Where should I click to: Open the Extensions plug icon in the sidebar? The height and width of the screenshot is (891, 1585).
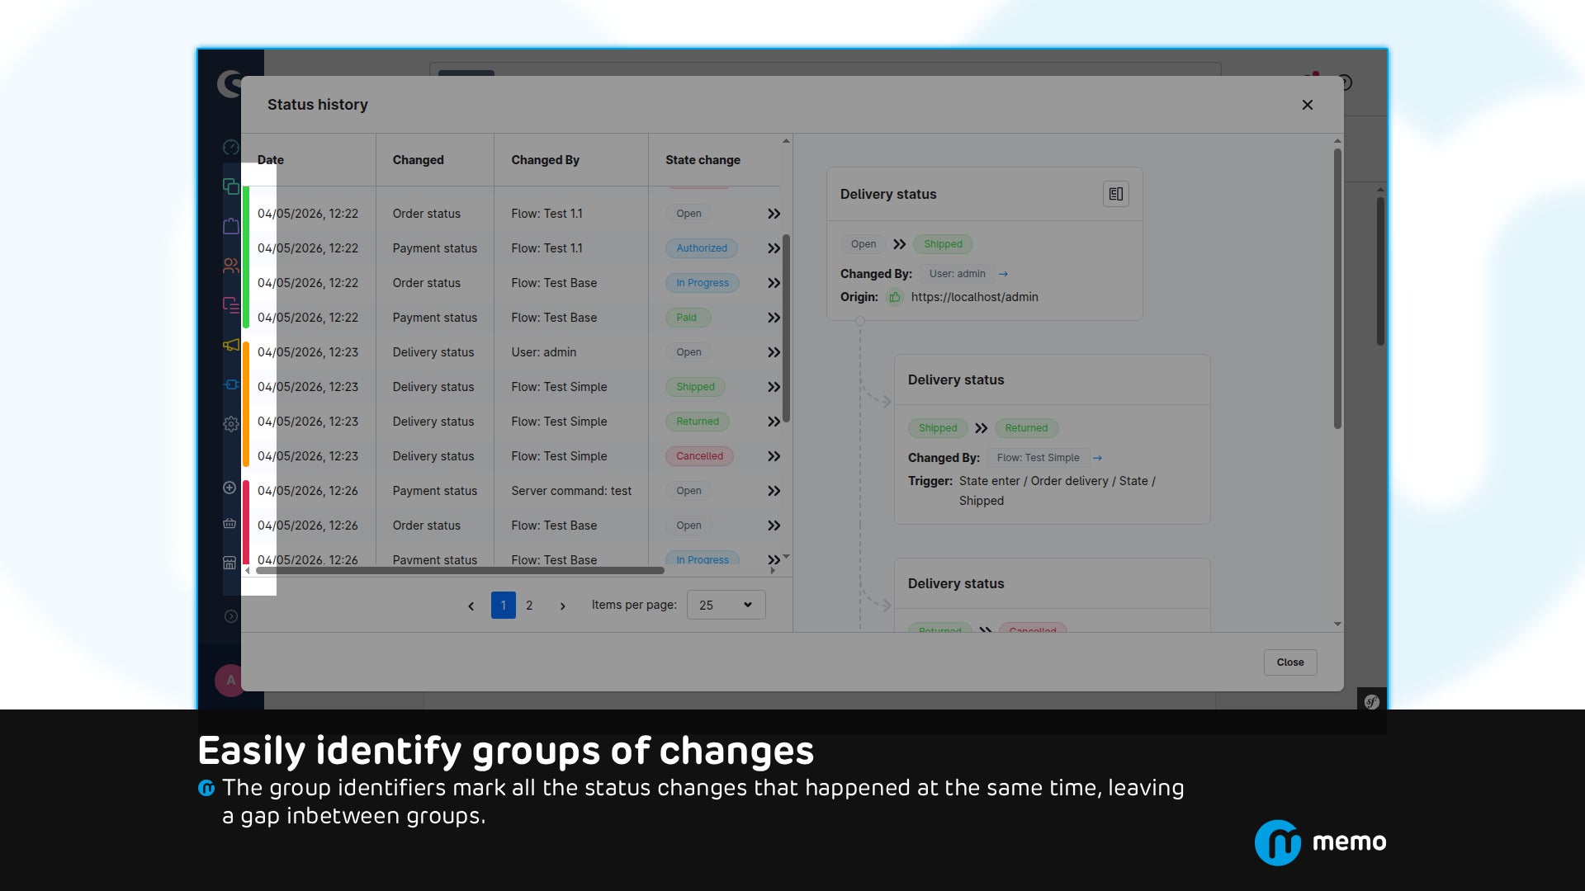coord(231,384)
